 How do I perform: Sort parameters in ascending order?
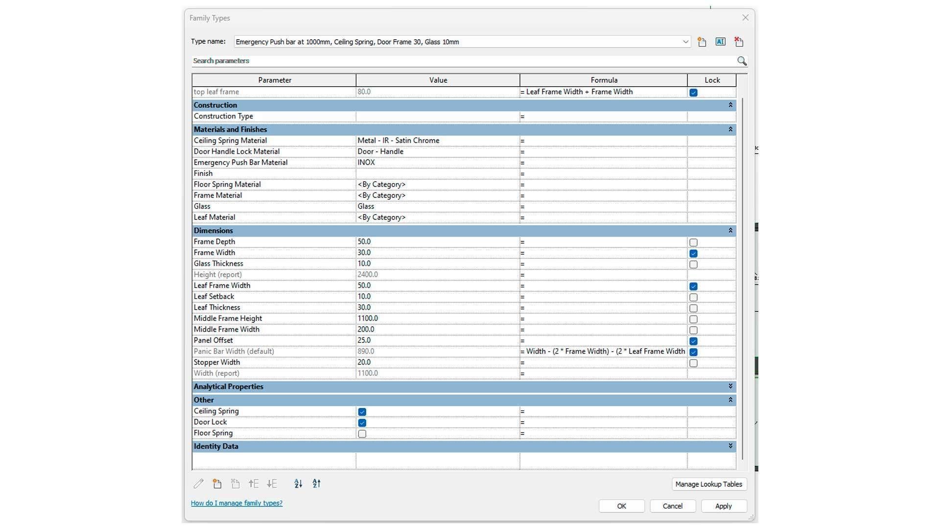pos(298,484)
